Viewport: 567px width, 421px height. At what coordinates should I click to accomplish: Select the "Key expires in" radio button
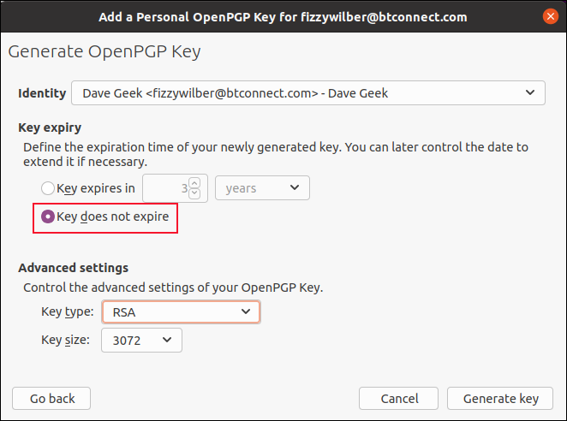[48, 188]
